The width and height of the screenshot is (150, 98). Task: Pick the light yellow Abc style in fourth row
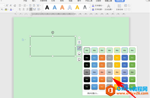[117, 72]
